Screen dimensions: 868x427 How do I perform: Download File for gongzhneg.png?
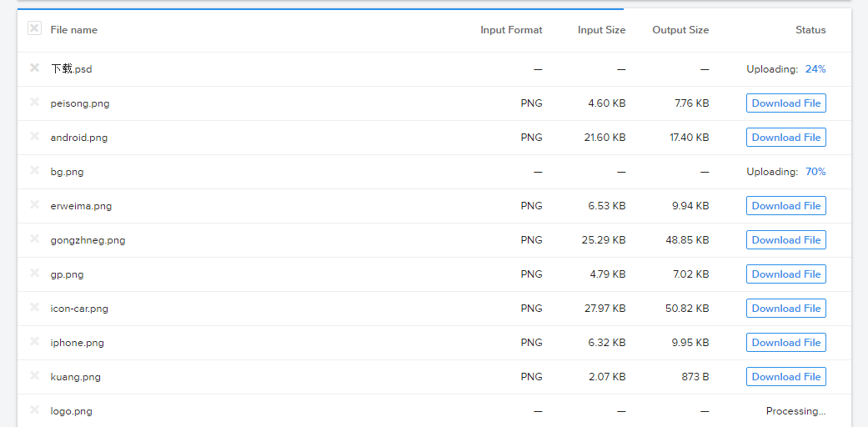pos(785,240)
